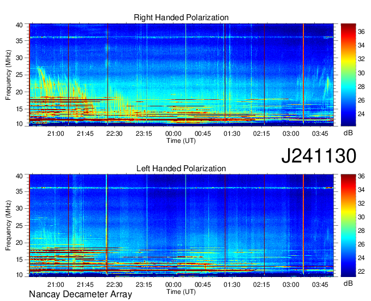This screenshot has width=371, height=301.
Task: Click the 20 MHz tick on right-handed plot
Action: 19,92
